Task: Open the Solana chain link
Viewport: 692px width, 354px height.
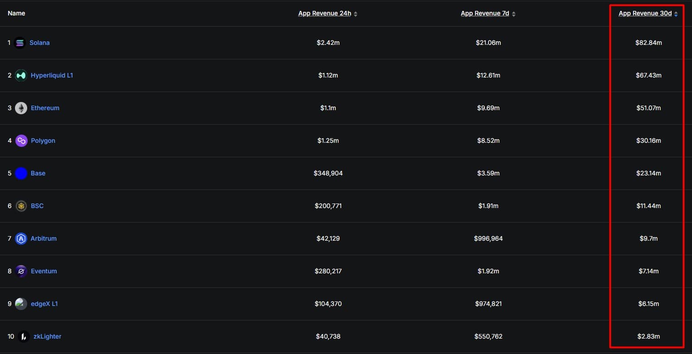Action: 39,43
